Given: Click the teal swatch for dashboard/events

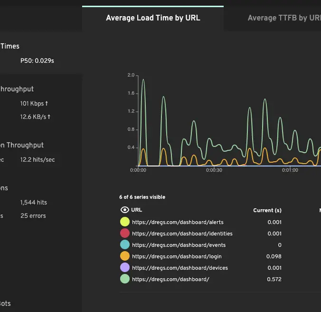Looking at the screenshot, I should [125, 245].
